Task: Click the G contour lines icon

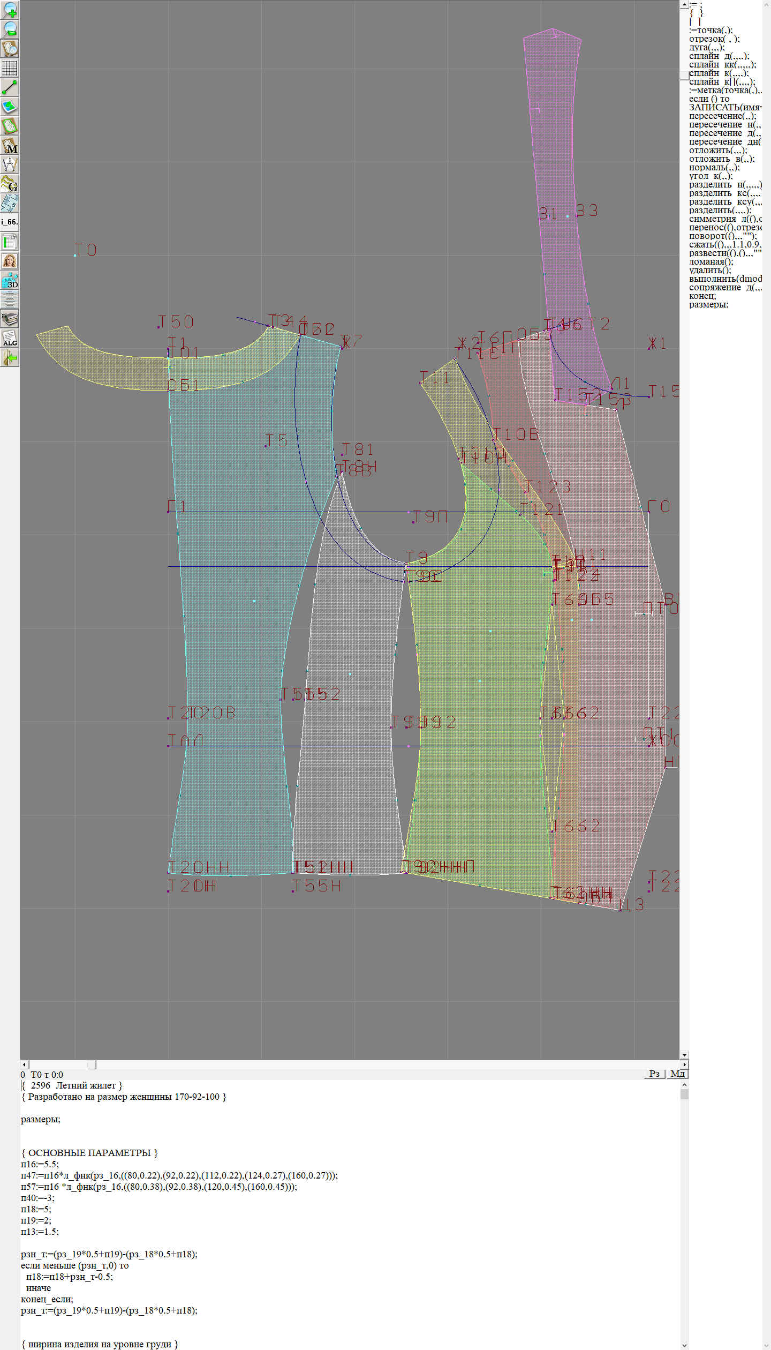Action: 10,184
